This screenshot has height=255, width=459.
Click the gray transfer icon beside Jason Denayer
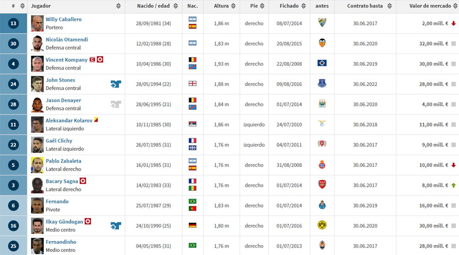tap(116, 104)
